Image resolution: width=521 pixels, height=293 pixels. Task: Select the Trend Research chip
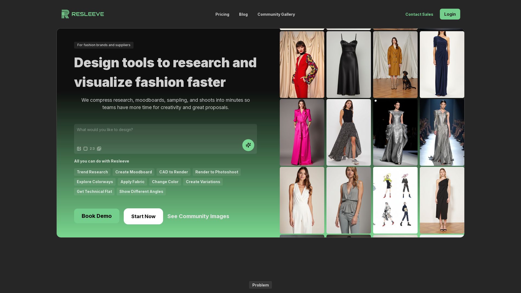point(92,172)
